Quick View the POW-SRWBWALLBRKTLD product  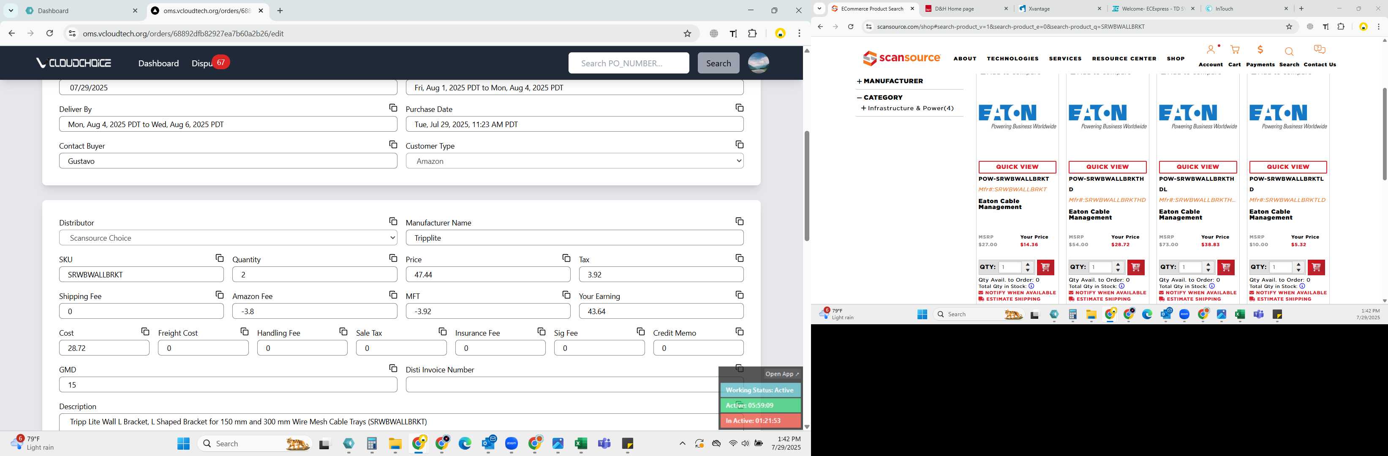pyautogui.click(x=1288, y=167)
